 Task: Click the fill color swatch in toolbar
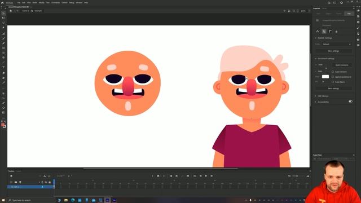point(3,125)
